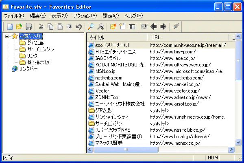Open the 編集(E) menu

tap(38, 16)
